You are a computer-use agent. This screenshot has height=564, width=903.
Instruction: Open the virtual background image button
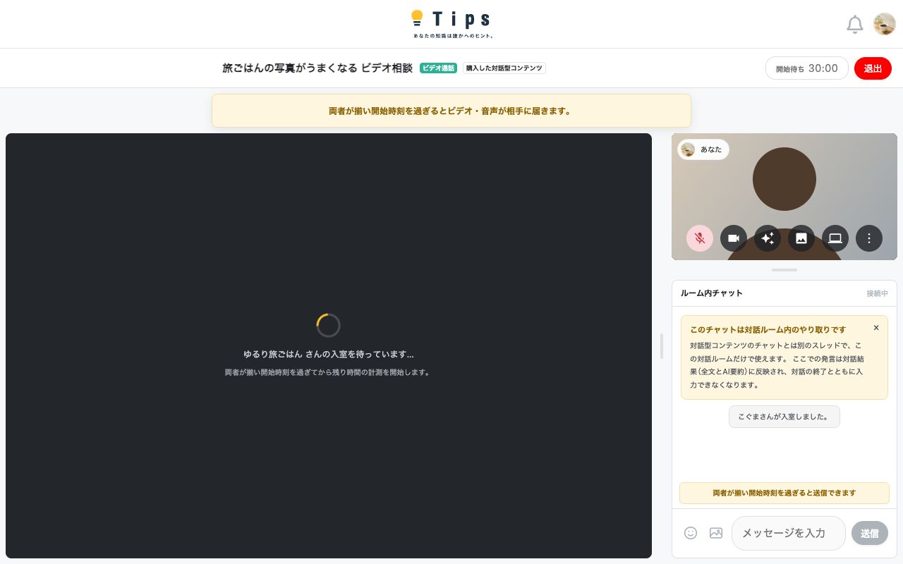801,238
